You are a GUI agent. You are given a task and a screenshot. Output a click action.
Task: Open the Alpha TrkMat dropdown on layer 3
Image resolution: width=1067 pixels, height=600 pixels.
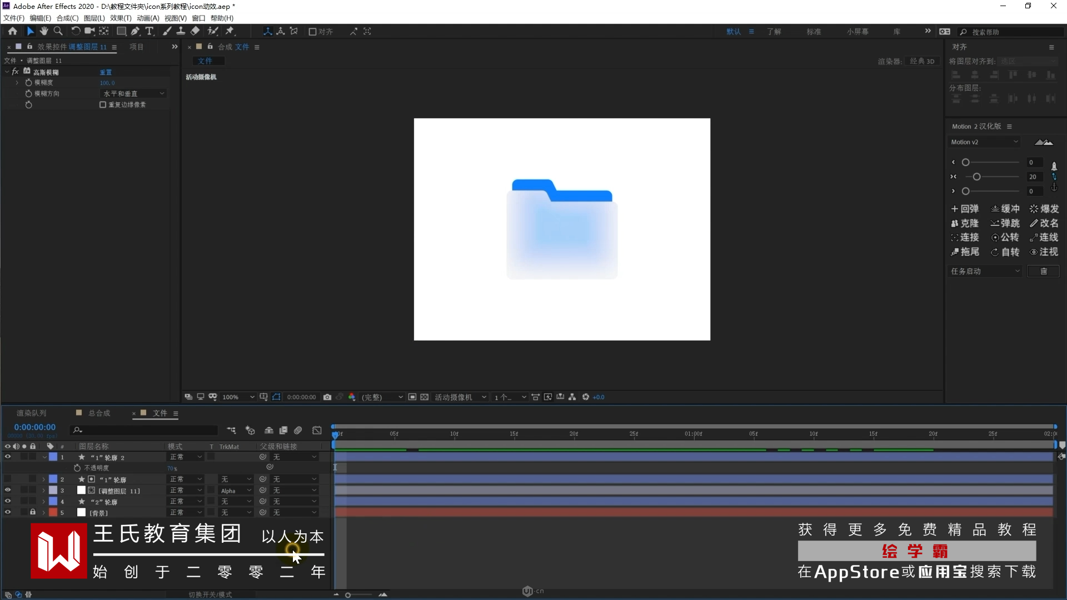click(236, 491)
